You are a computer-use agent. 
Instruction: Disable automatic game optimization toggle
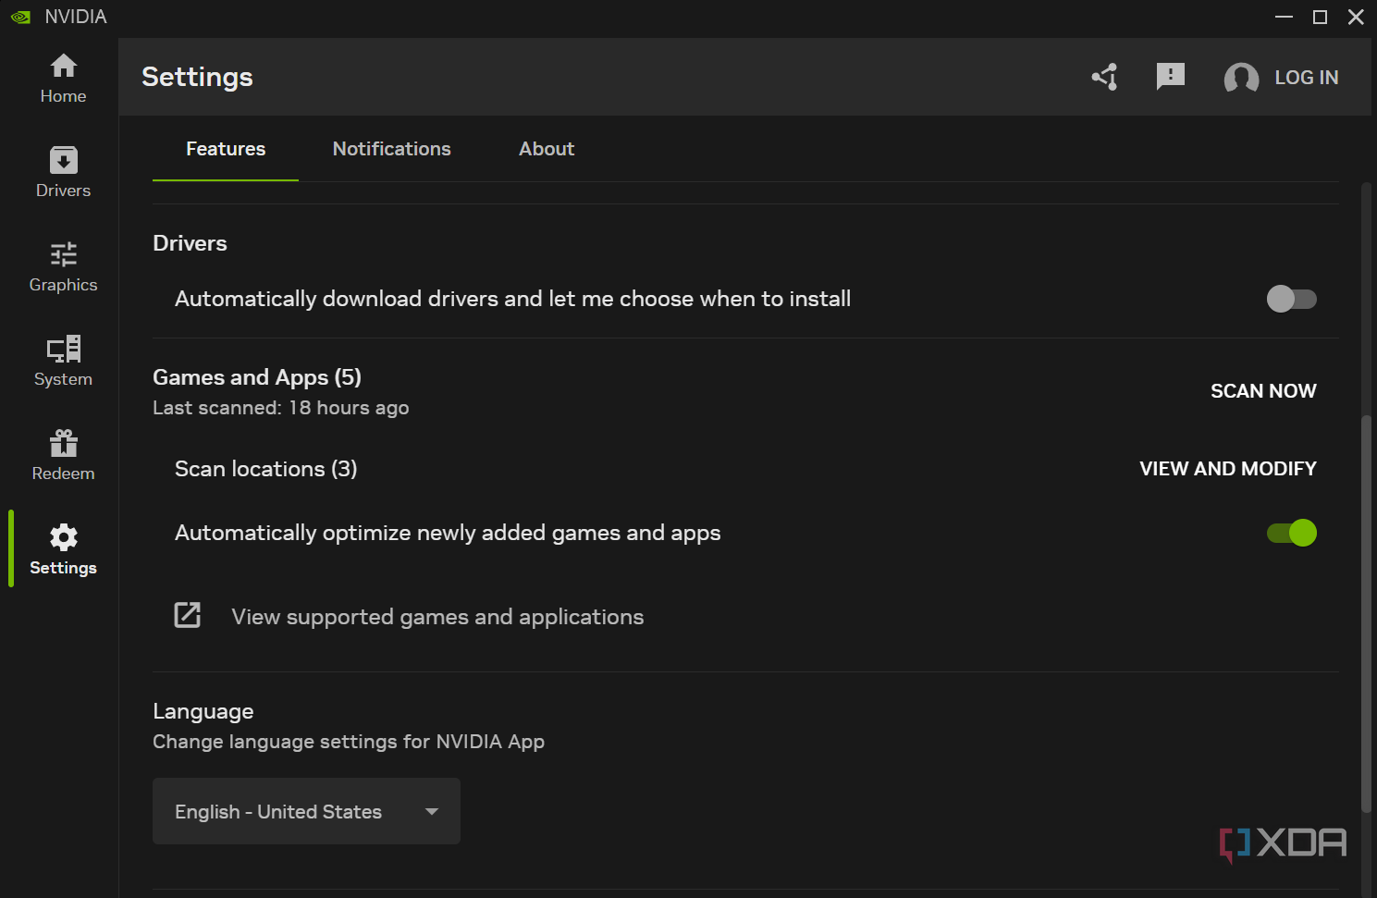[1291, 533]
